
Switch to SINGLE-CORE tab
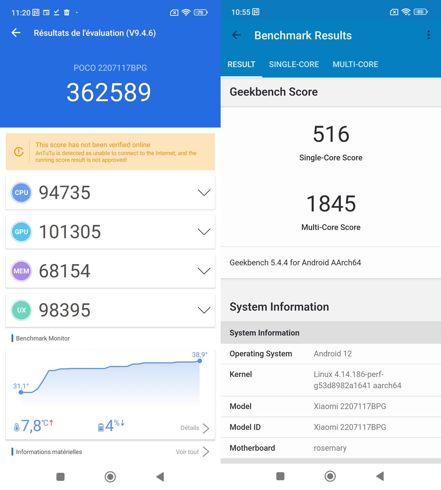294,64
